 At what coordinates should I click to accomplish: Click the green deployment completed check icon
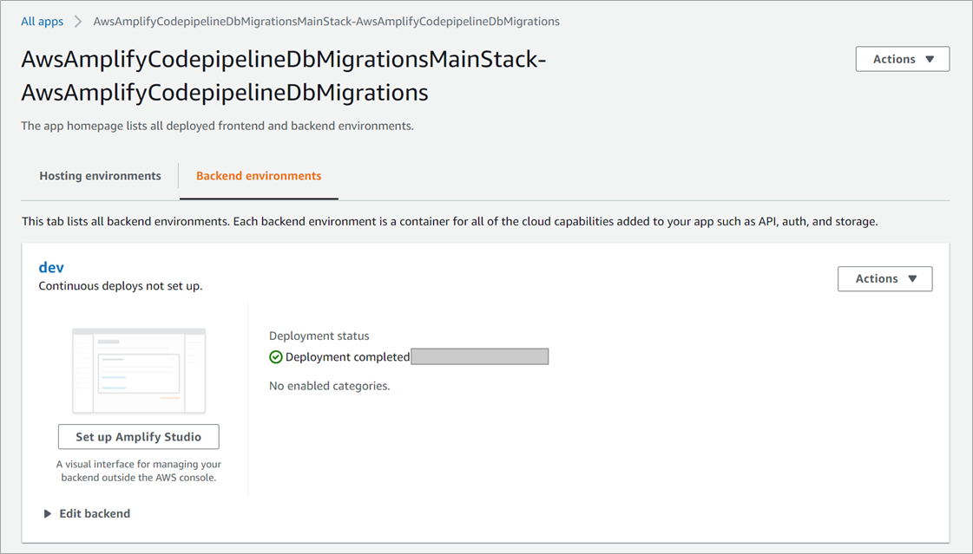click(x=276, y=357)
